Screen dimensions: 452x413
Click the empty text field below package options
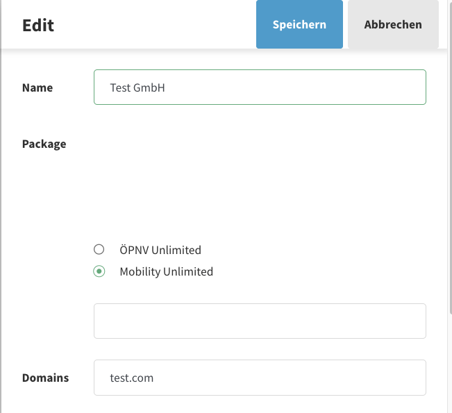260,321
